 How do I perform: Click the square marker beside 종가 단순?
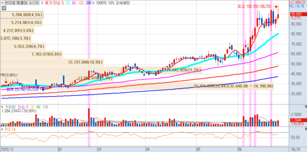[42, 3]
